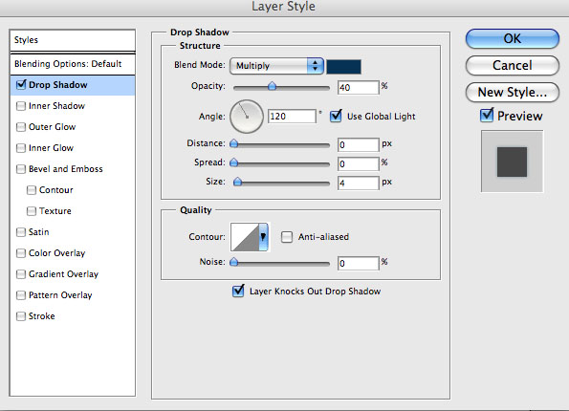Select the Satin row label
The height and width of the screenshot is (411, 569).
tap(39, 232)
